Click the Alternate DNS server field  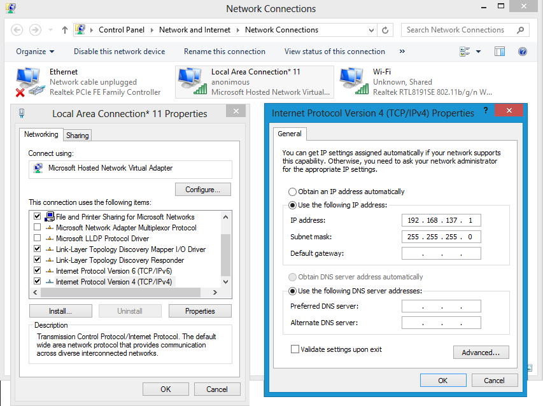441,323
